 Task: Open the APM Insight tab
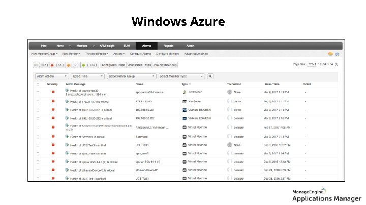pos(107,46)
